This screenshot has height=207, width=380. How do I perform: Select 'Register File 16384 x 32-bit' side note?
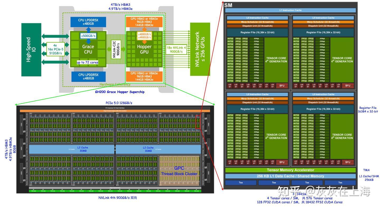point(368,110)
